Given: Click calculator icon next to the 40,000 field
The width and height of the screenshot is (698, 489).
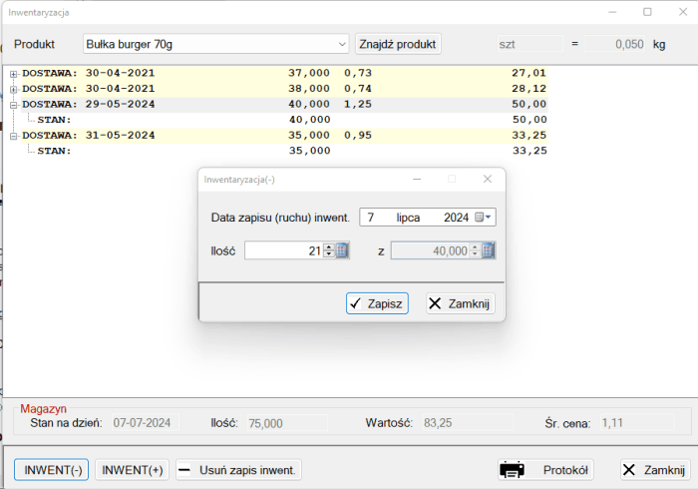Looking at the screenshot, I should [x=488, y=250].
